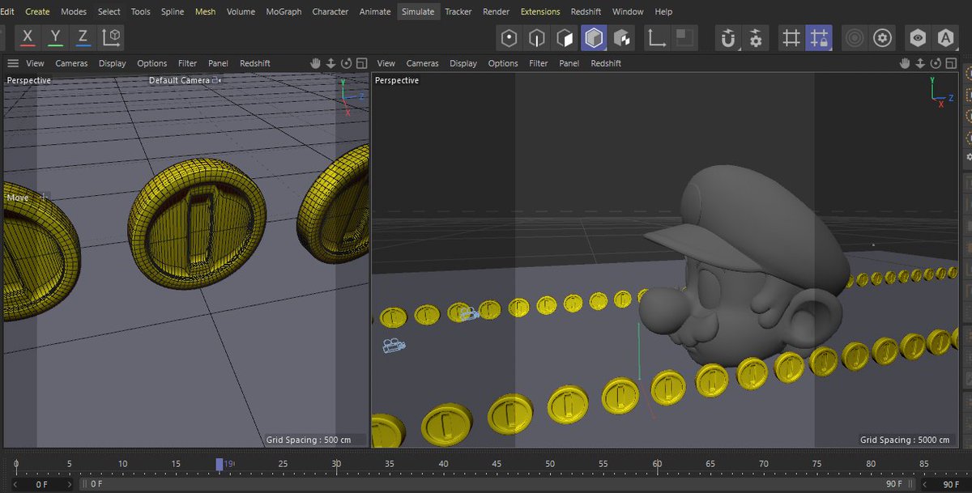
Task: Open Panel menu in right viewport
Action: (569, 63)
